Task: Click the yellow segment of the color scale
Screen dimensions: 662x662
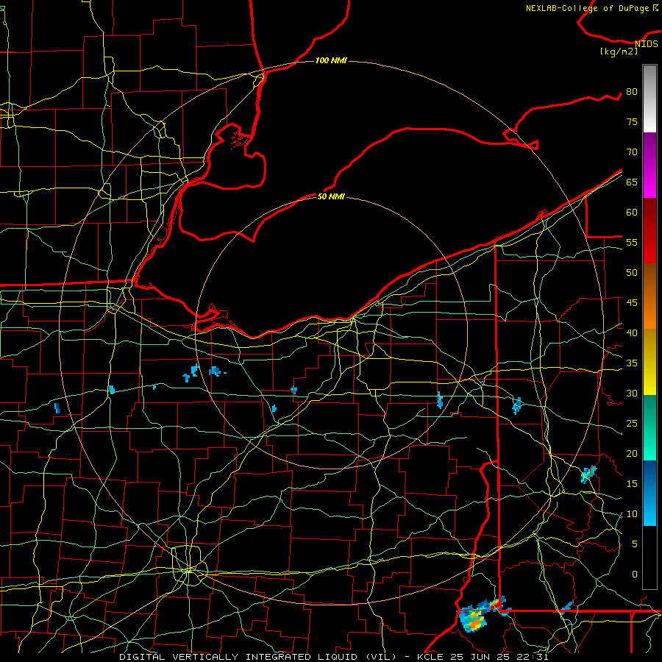Action: pyautogui.click(x=649, y=362)
